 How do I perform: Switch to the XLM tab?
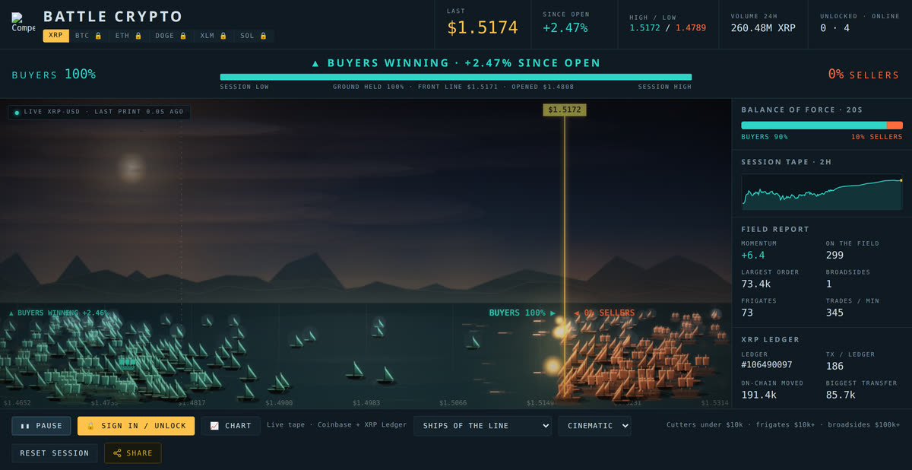pos(212,36)
